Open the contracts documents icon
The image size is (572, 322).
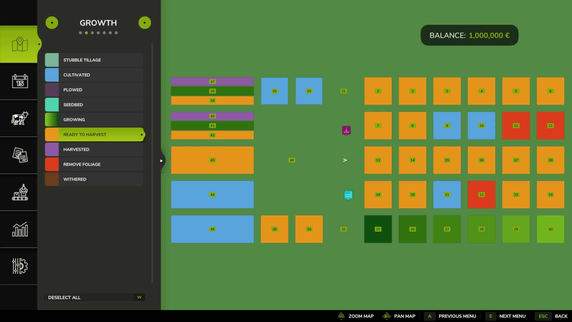click(x=20, y=155)
